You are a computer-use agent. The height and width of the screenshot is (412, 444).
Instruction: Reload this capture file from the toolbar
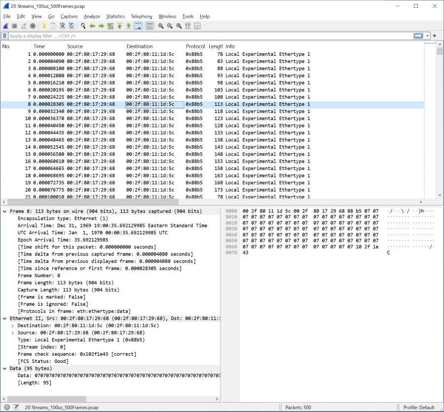coord(72,26)
